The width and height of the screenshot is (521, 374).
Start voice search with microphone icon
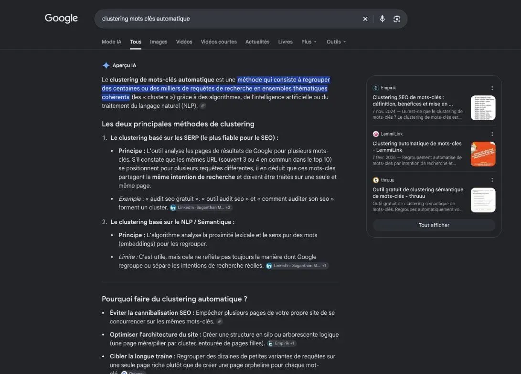coord(383,19)
